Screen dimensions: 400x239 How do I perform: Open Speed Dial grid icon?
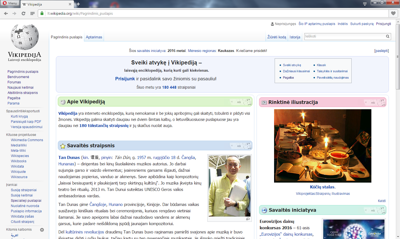(x=33, y=13)
